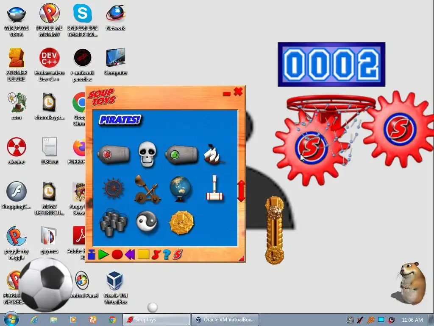Open the Network desktop icon

click(x=115, y=18)
